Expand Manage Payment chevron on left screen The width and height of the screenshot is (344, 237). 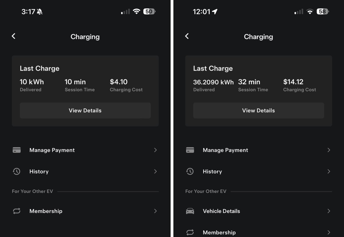(155, 150)
